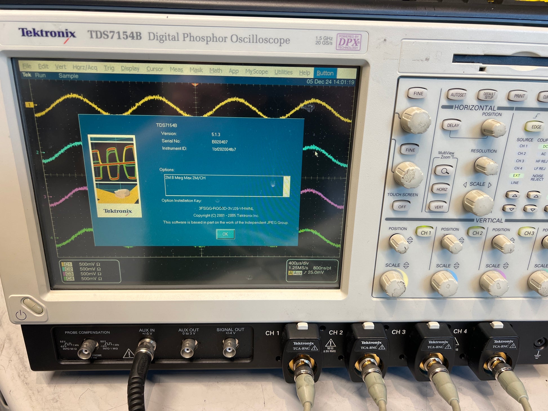
Task: Click the highlighted Button mode item
Action: 325,73
